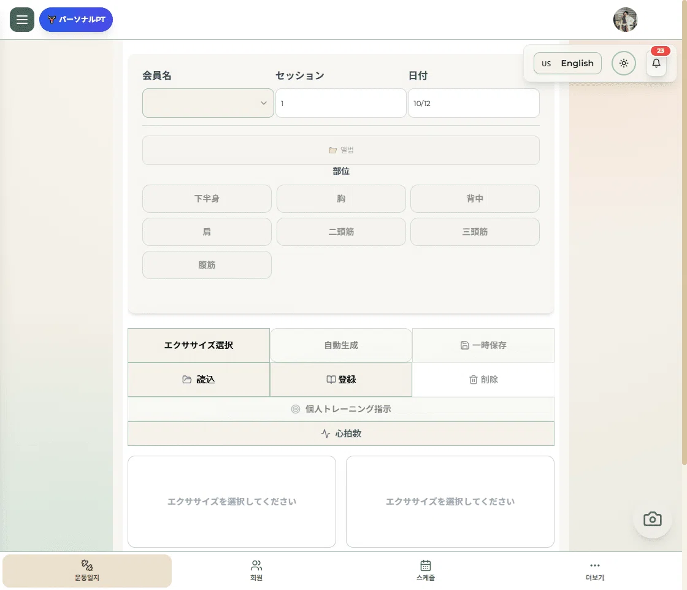Click the 削除 trash button
The height and width of the screenshot is (590, 687).
pyautogui.click(x=483, y=379)
